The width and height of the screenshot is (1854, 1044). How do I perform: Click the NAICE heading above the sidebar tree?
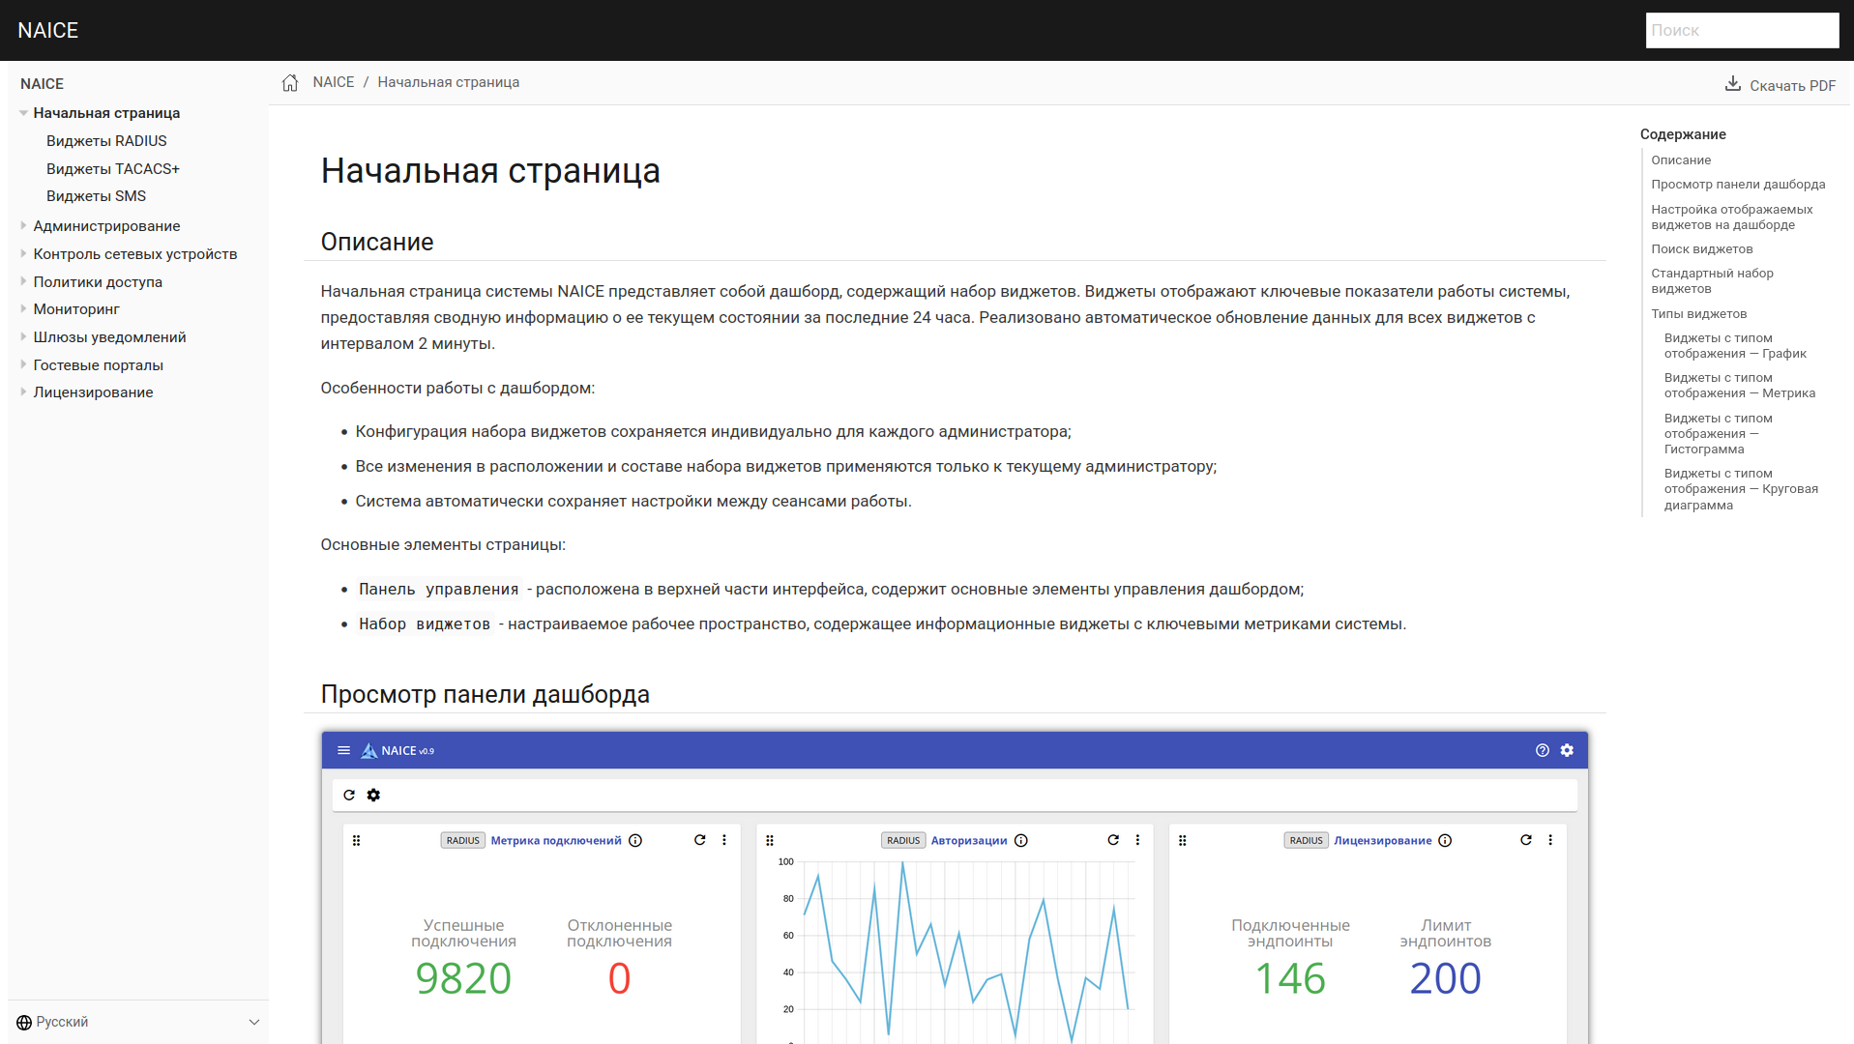coord(42,84)
